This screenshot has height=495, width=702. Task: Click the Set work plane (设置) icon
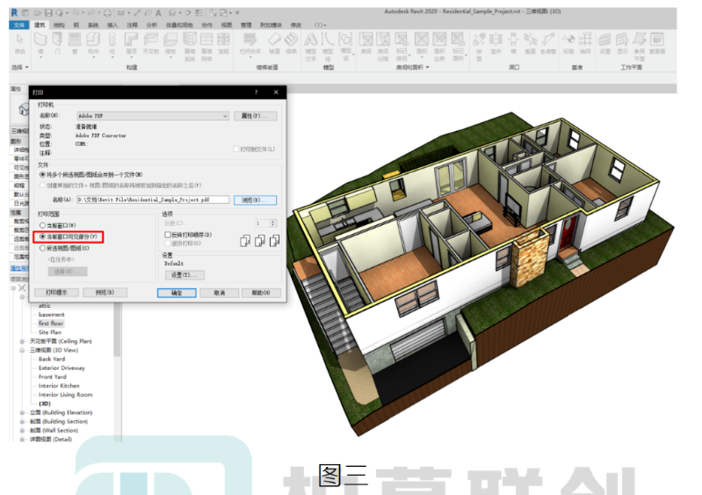coord(604,43)
